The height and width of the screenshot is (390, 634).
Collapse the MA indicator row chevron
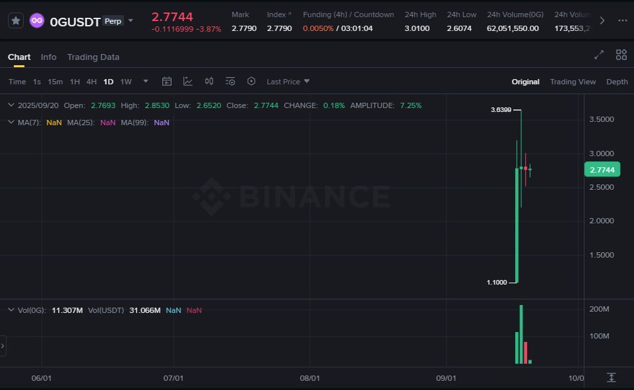11,122
